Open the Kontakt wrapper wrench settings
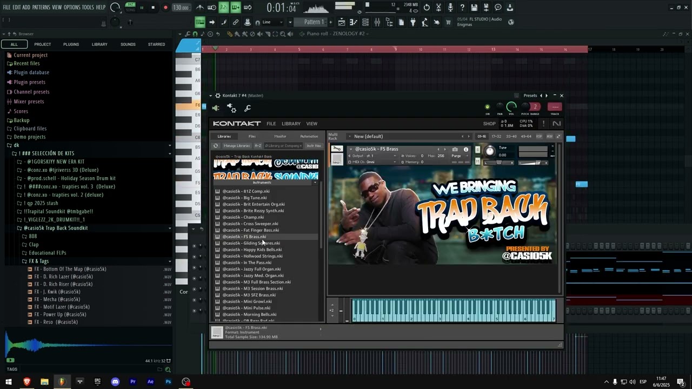Viewport: 692px width, 389px height. (248, 109)
